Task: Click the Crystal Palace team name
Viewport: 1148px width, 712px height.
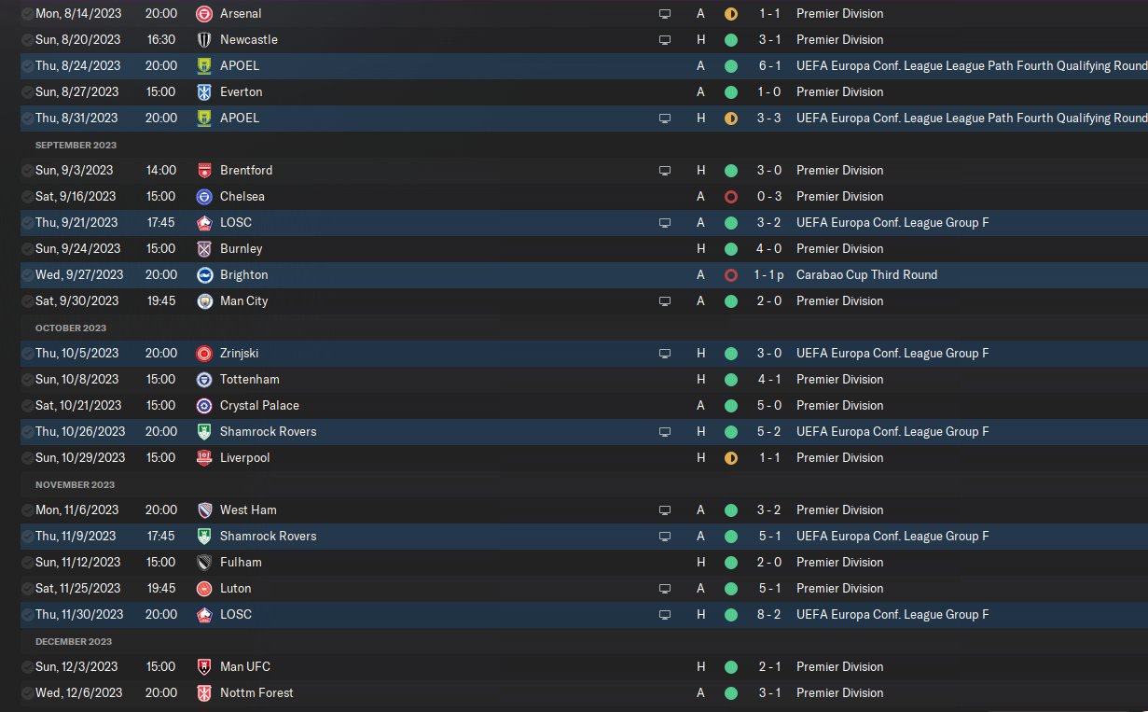Action: coord(259,406)
